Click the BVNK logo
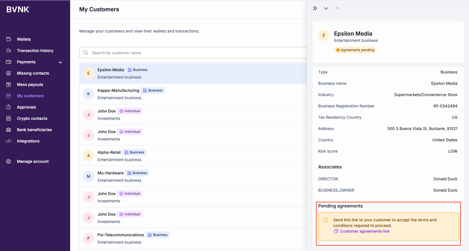 pyautogui.click(x=18, y=10)
